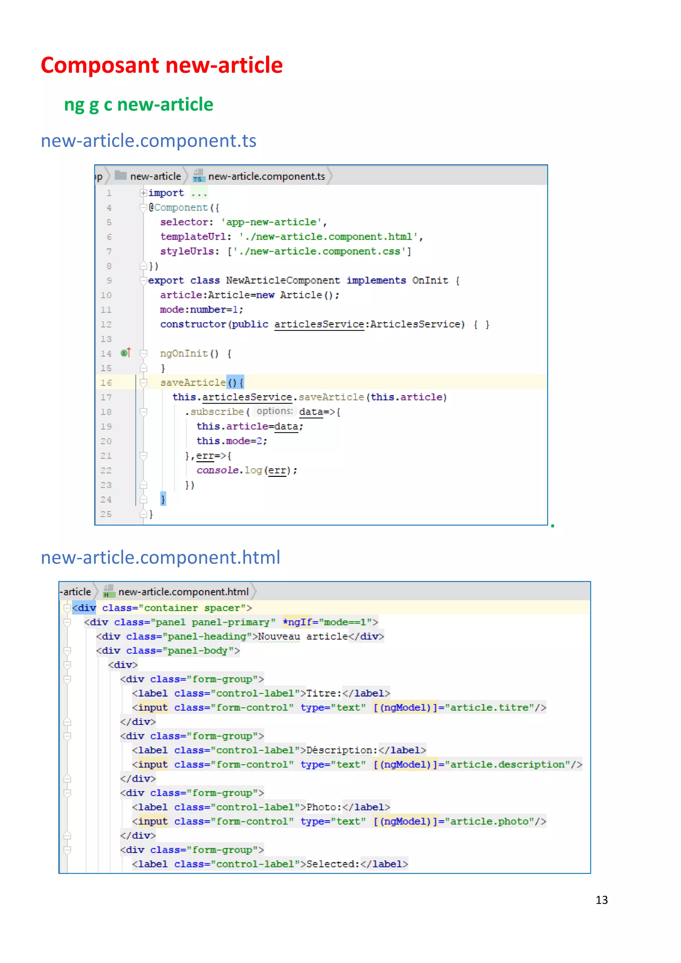Collapse the panel panel-primary div fold
681x963 pixels.
[67, 622]
